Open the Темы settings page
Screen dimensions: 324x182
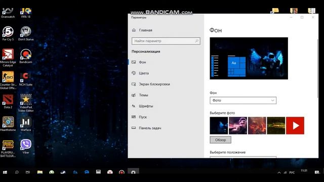click(143, 95)
